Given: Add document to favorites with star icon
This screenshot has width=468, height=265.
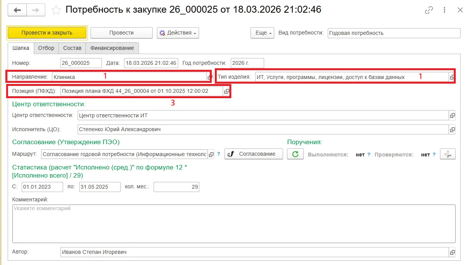Looking at the screenshot, I should [x=56, y=10].
